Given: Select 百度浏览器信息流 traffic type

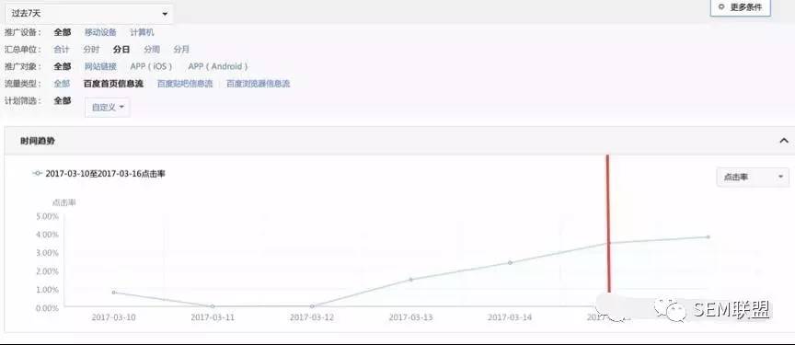Looking at the screenshot, I should coord(258,84).
